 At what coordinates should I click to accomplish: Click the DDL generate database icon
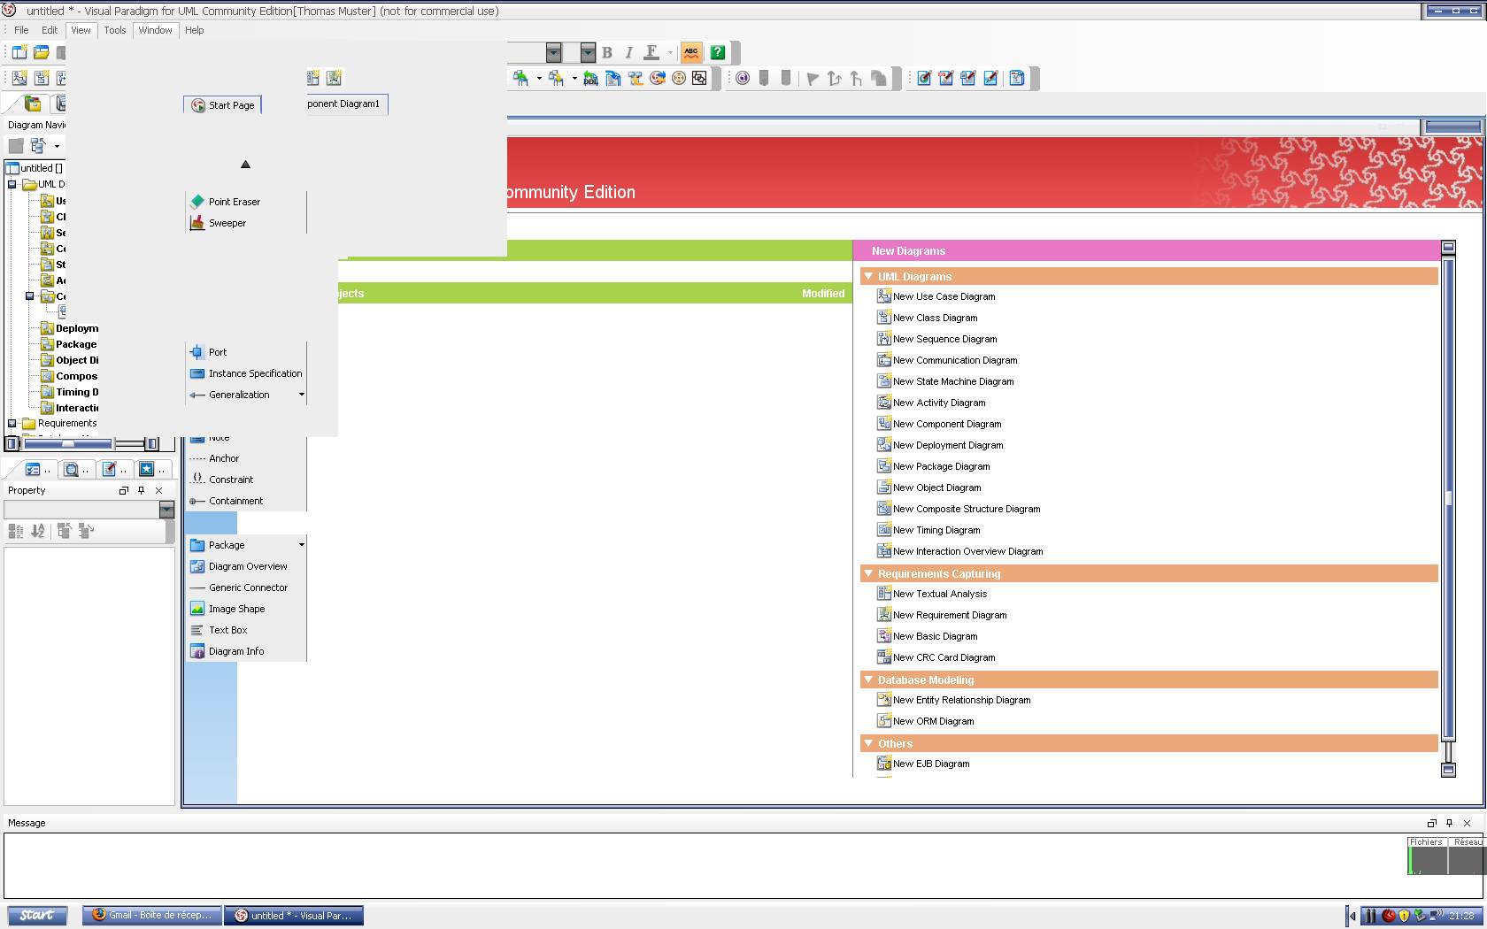[x=590, y=78]
